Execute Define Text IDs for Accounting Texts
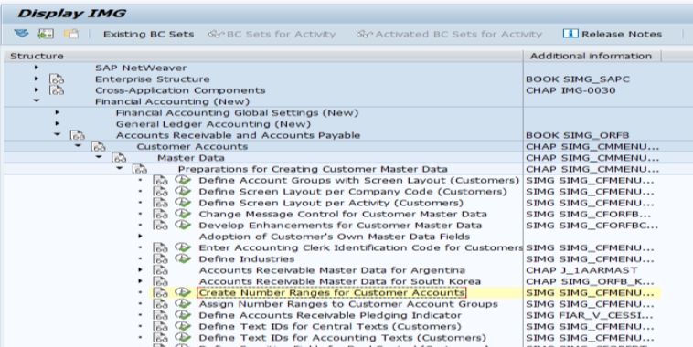 coord(183,337)
